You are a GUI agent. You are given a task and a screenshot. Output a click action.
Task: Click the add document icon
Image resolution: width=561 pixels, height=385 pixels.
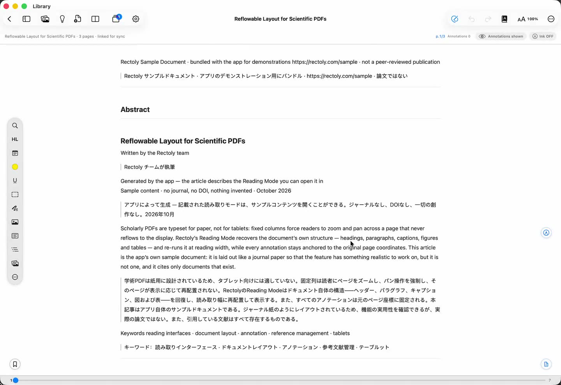click(x=78, y=19)
